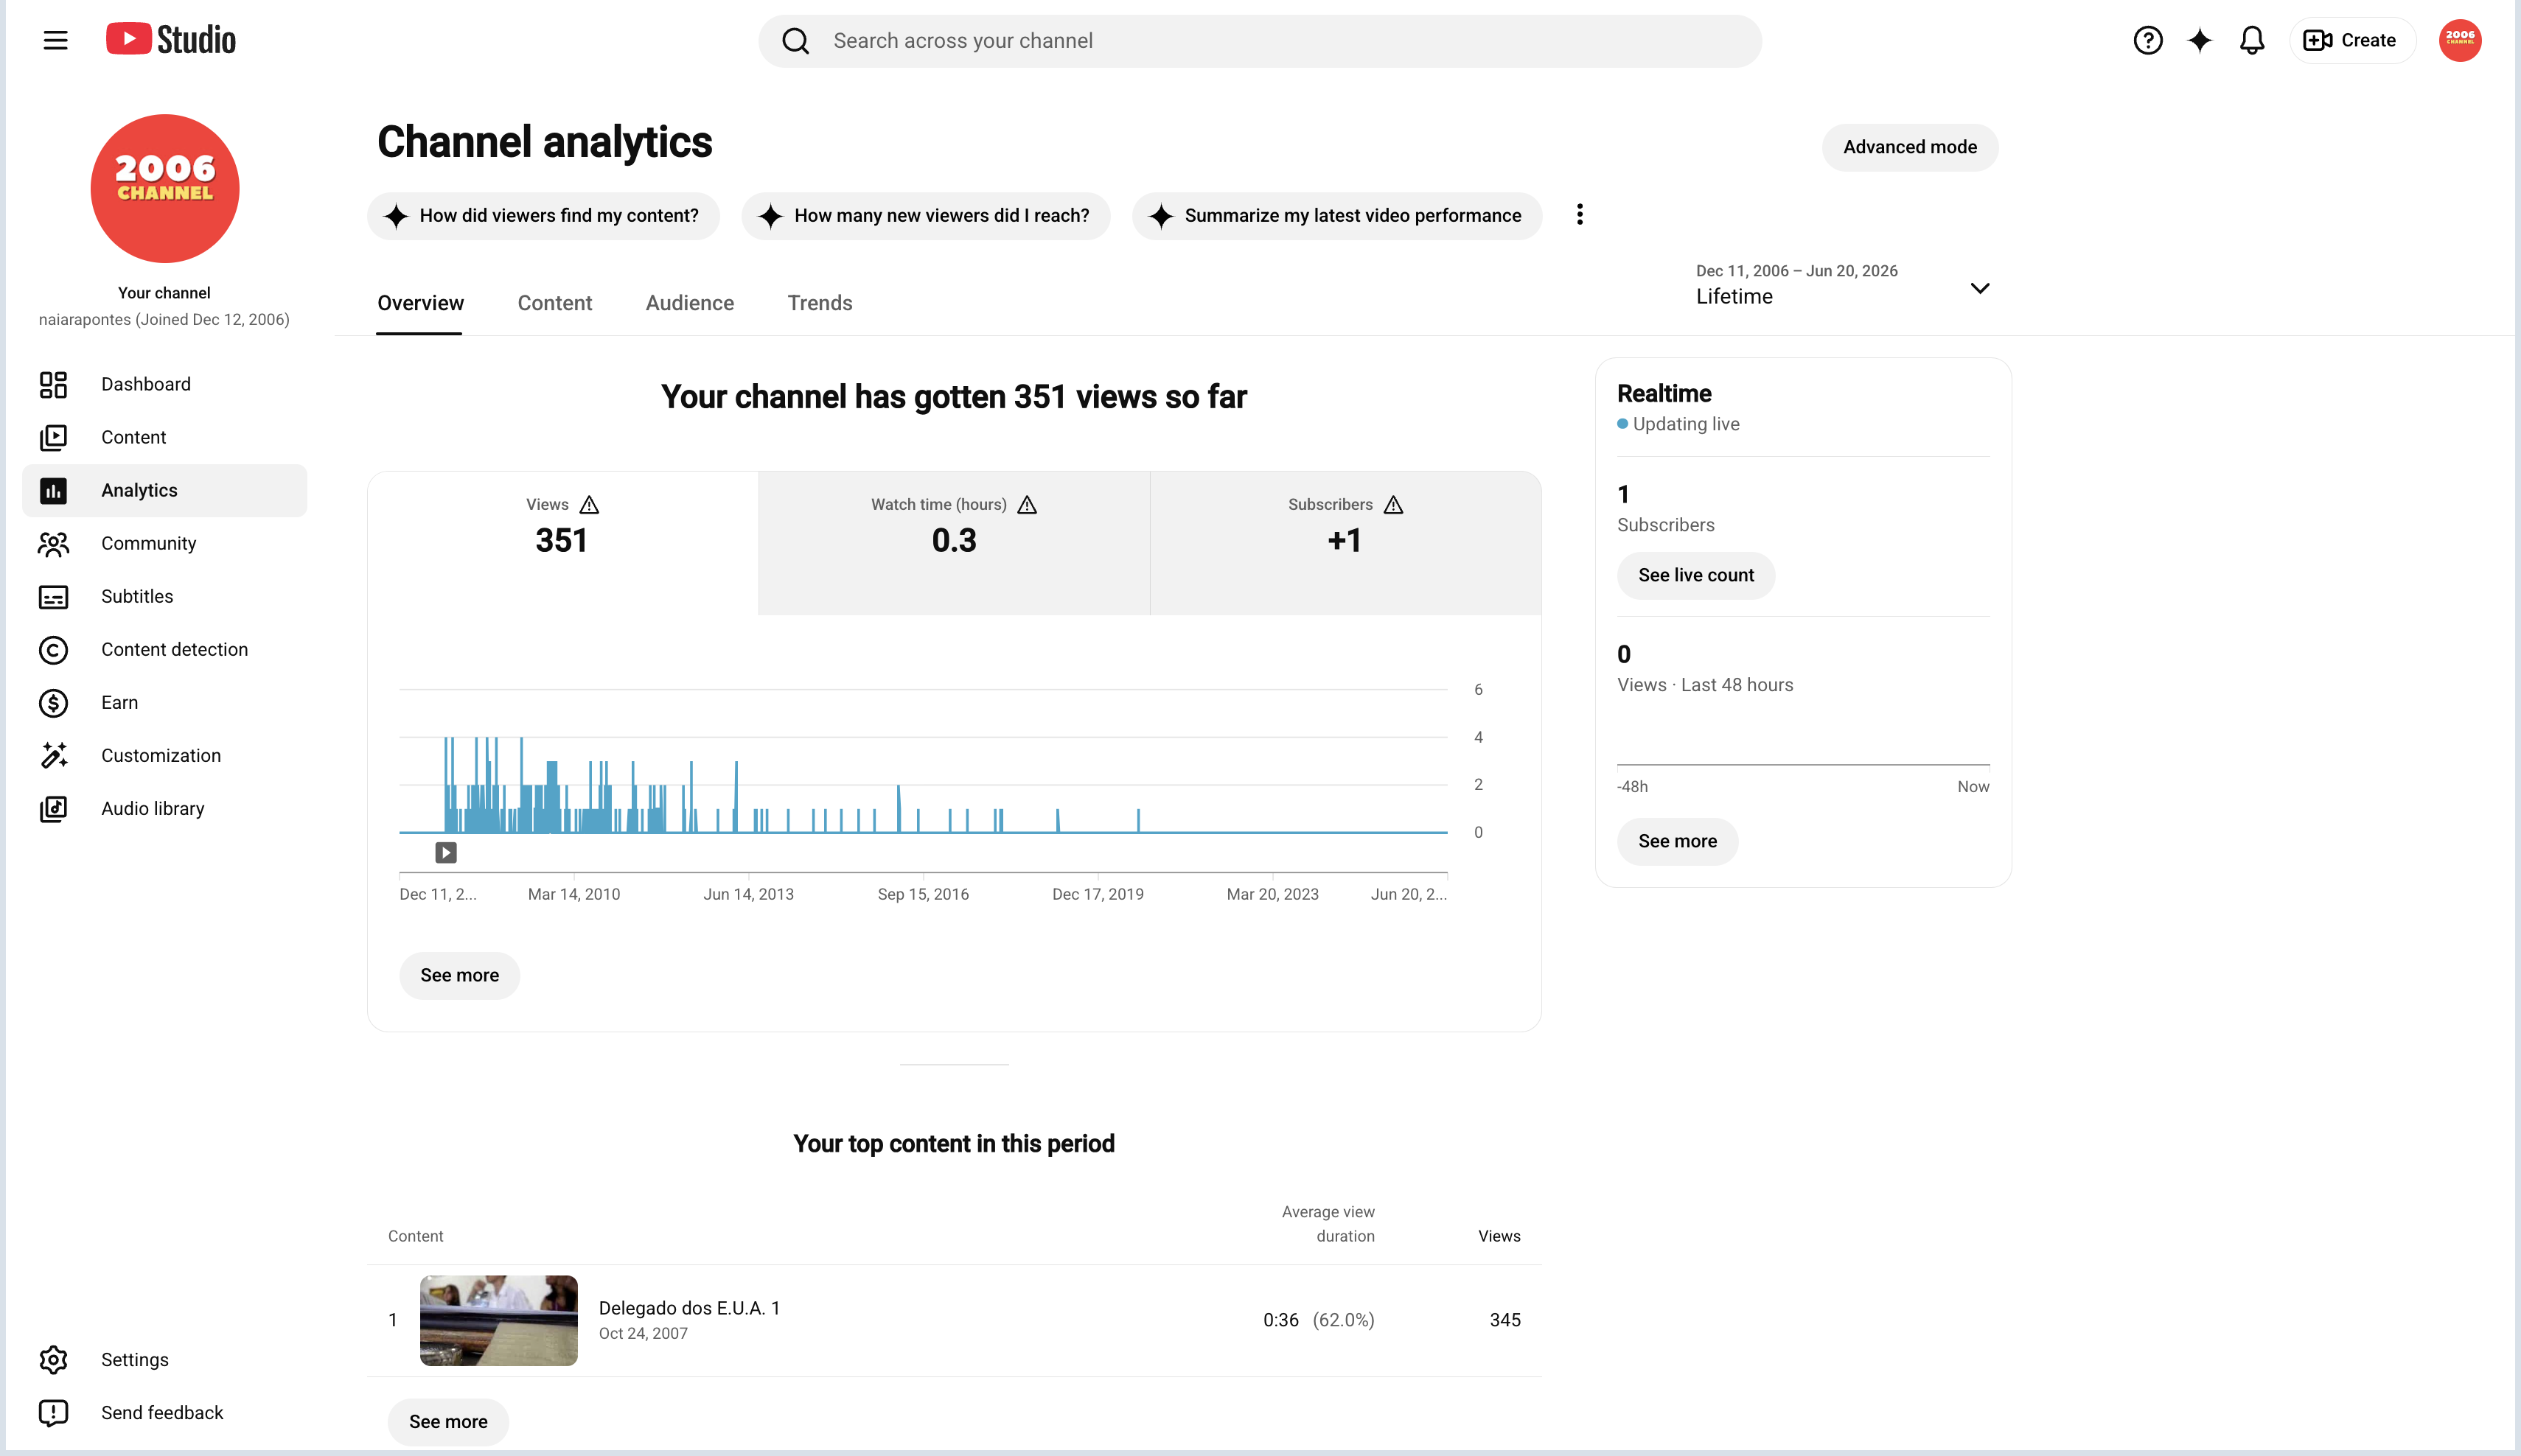Open the account avatar menu
Image resolution: width=2521 pixels, height=1456 pixels.
2460,40
